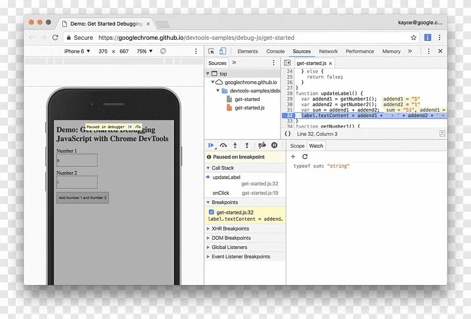Viewport: 471px width, 319px height.
Task: Click the editor status bar collapse icon
Action: (442, 133)
